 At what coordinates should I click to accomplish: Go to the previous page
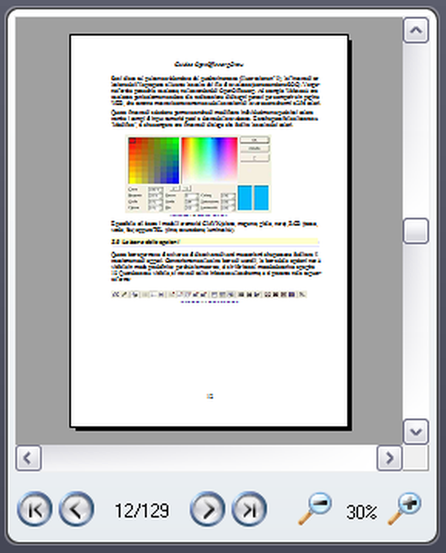[x=76, y=509]
